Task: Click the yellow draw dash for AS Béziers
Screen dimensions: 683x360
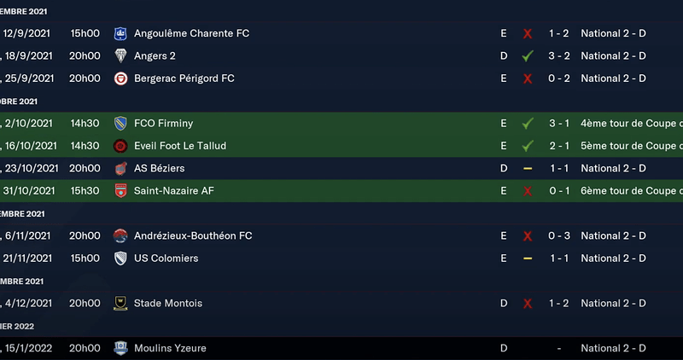Action: pos(528,168)
